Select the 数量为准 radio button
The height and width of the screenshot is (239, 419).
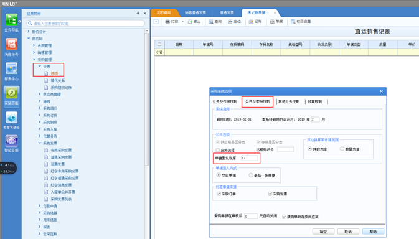tap(342, 149)
